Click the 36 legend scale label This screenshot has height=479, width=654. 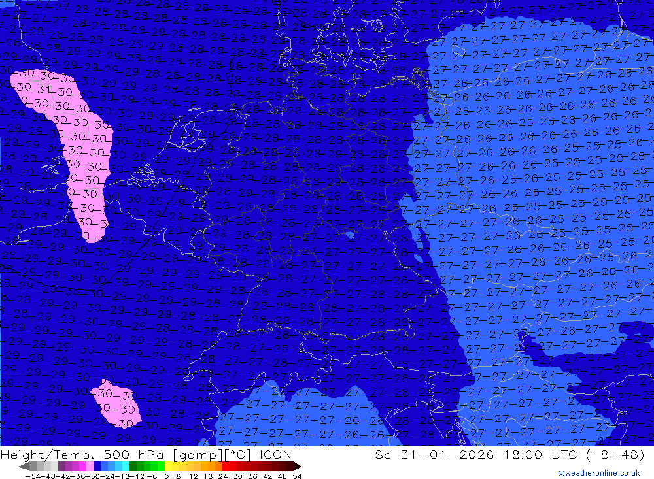[x=252, y=476]
